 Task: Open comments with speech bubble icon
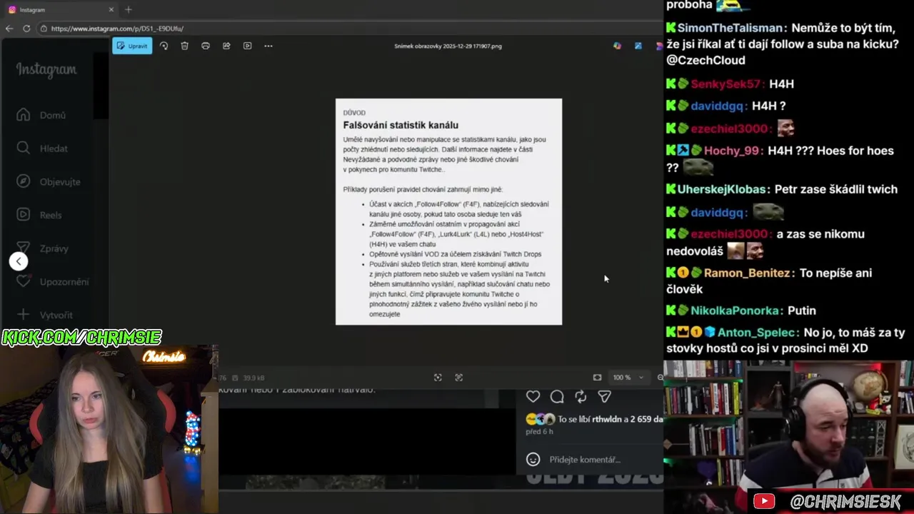pyautogui.click(x=557, y=396)
